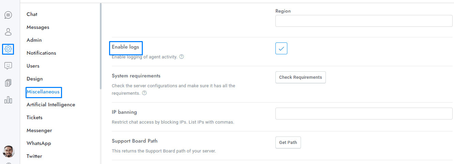Focus the IP banning input field
454x164 pixels.
click(364, 114)
